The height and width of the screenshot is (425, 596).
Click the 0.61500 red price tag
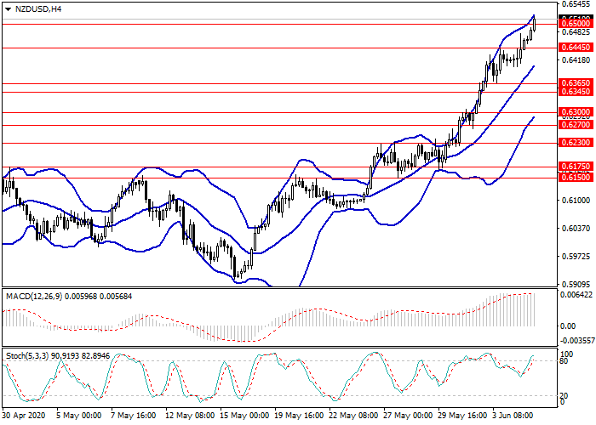575,178
